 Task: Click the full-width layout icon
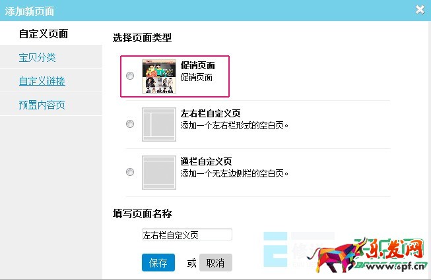159,173
